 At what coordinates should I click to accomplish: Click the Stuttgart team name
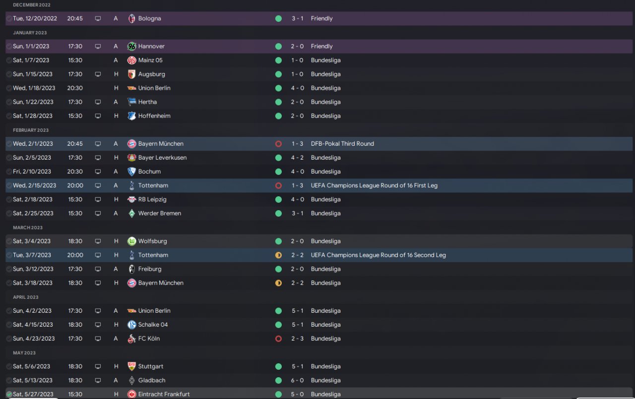tap(151, 366)
